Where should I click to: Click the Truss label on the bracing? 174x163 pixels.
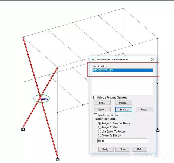(x=44, y=99)
